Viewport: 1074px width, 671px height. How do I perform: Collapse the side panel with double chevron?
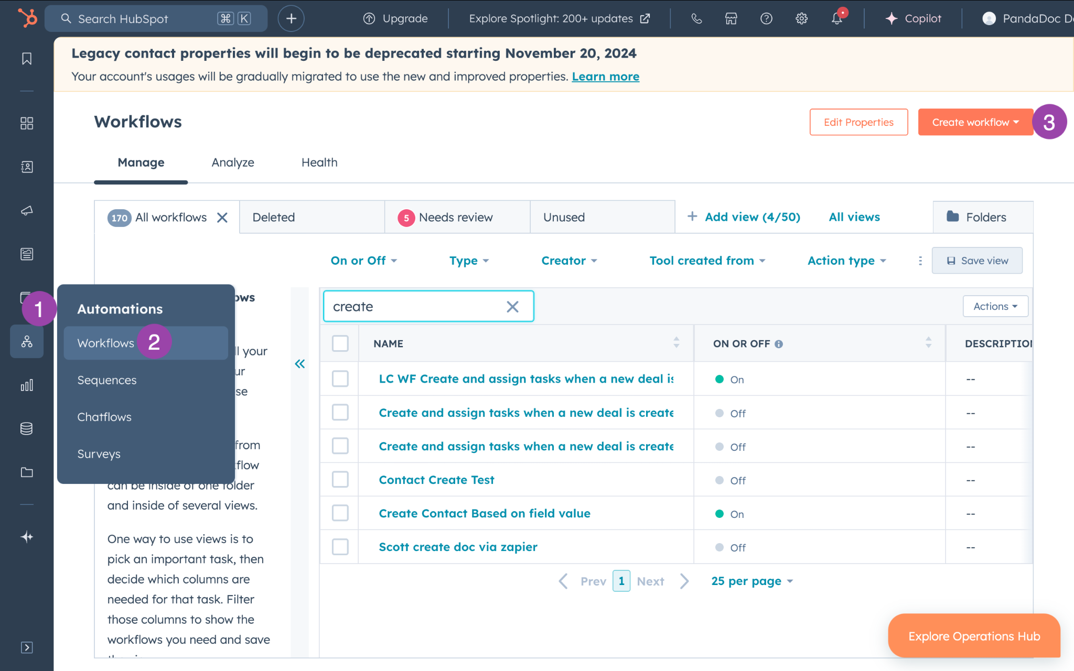tap(300, 364)
